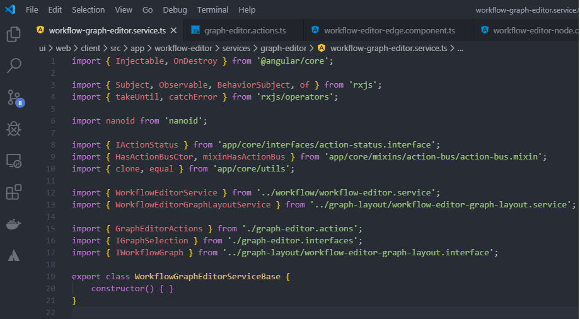Open the Selection menu

pyautogui.click(x=88, y=9)
